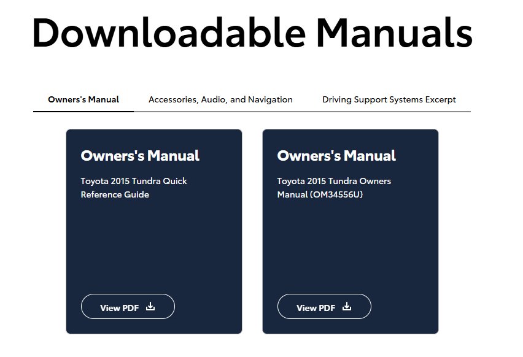View PDF for Tundra Owners Manual OM34556U

[x=324, y=306]
